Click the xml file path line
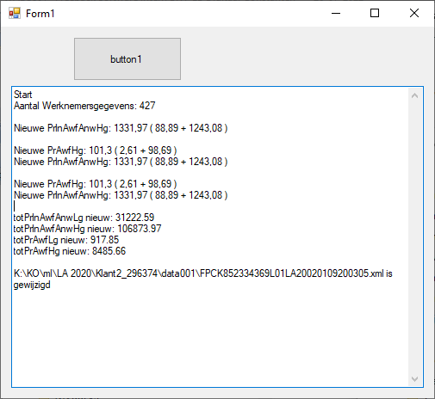Viewport: 435px width, 399px height. click(203, 273)
